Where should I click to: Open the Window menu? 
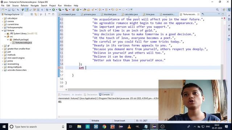pyautogui.click(x=68, y=6)
